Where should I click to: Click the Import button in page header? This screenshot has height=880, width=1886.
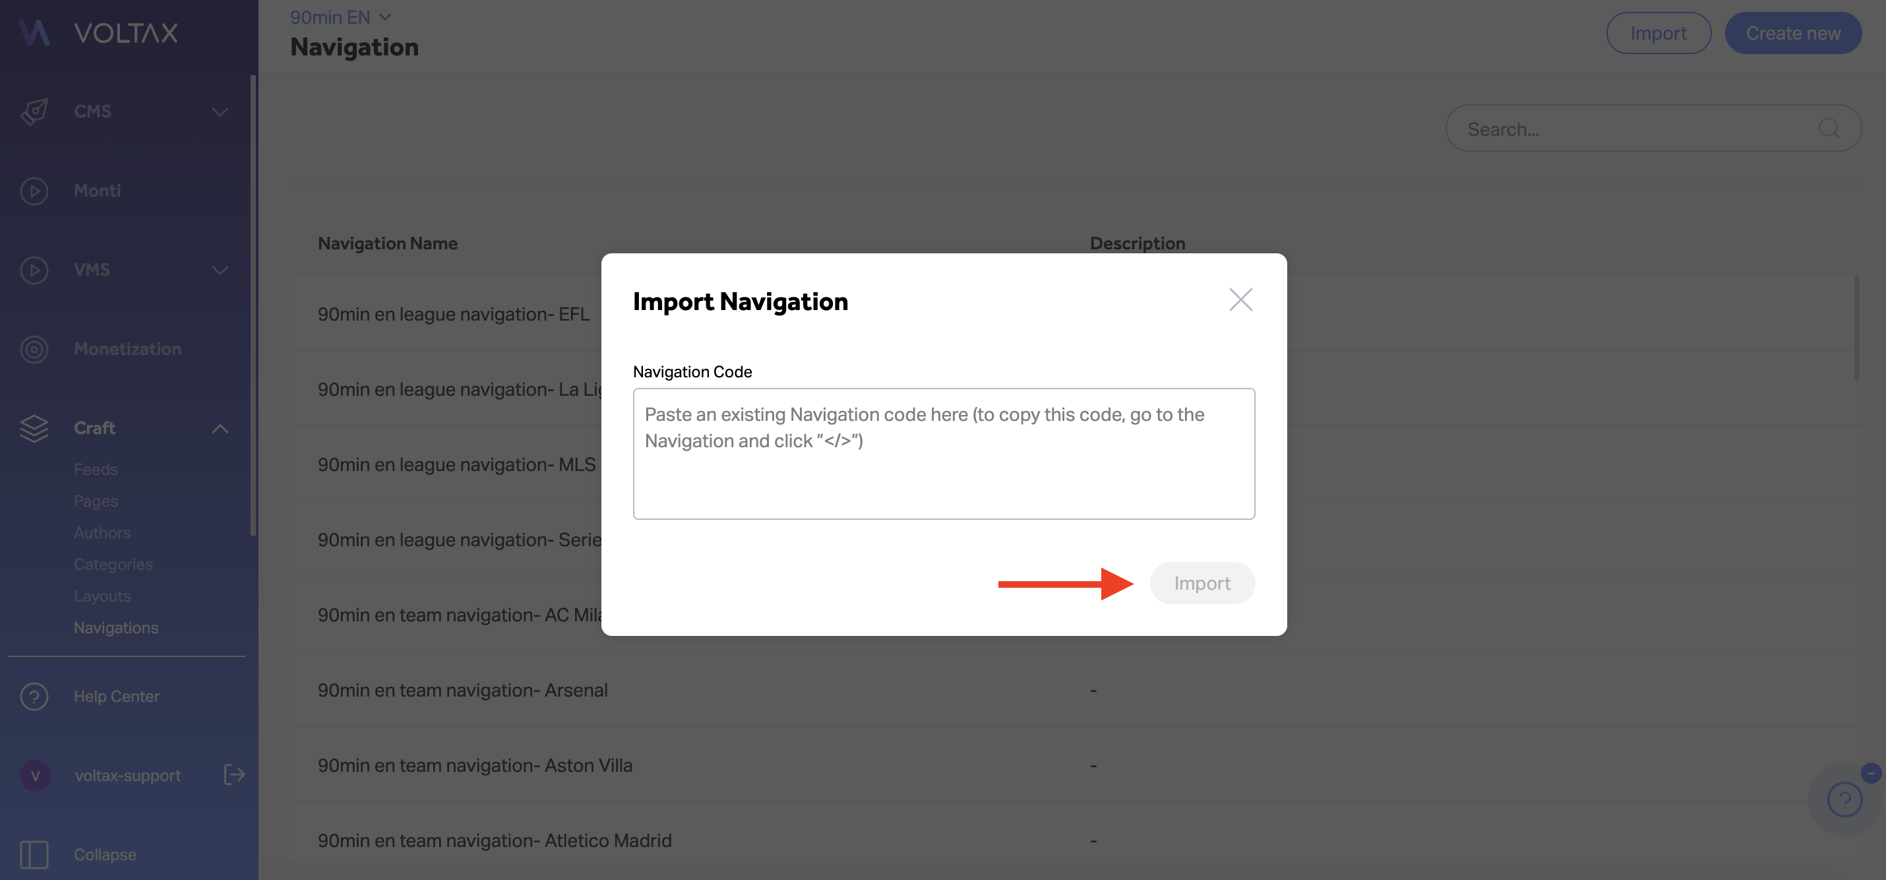(x=1658, y=33)
